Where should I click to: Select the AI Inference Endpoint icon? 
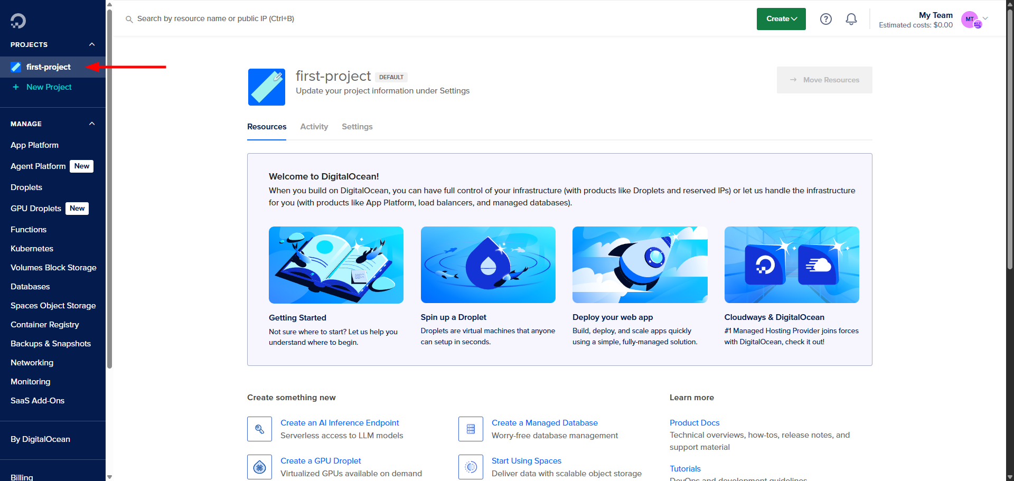tap(259, 429)
